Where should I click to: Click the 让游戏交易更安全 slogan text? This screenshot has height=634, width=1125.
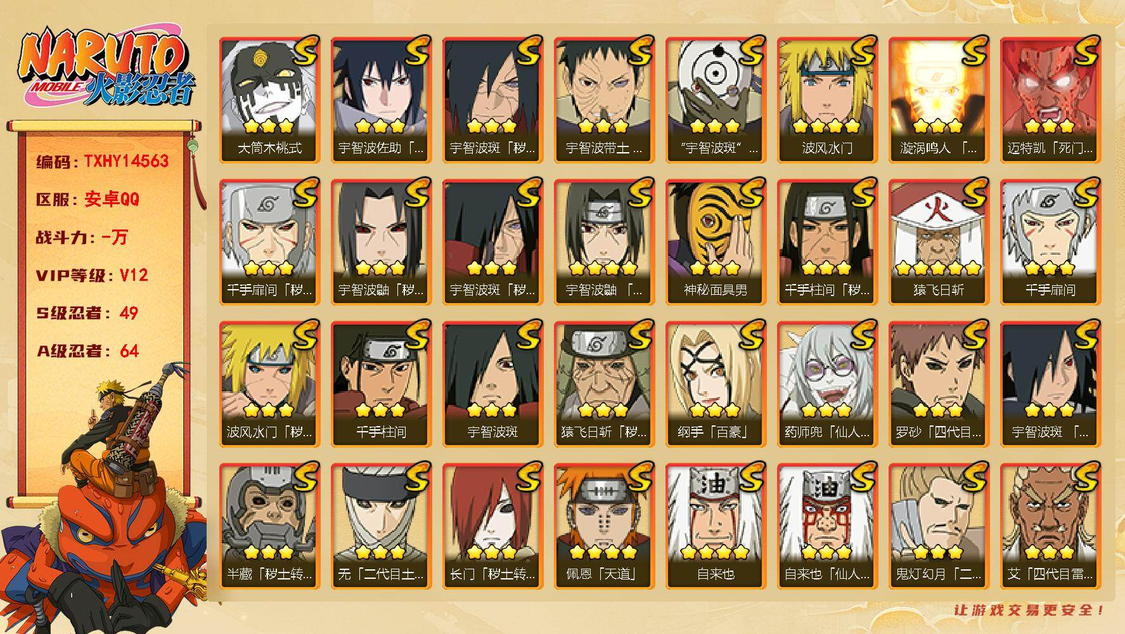pyautogui.click(x=1029, y=610)
